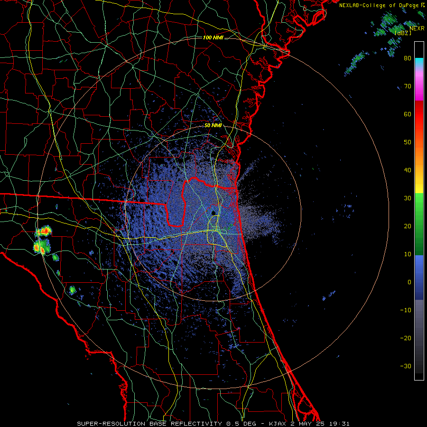The height and width of the screenshot is (427, 427).
Task: Click the KJAX radar site black dot
Action: click(x=213, y=213)
